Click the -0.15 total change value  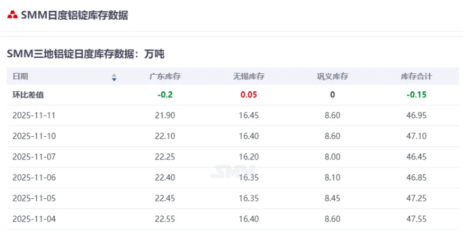click(416, 95)
